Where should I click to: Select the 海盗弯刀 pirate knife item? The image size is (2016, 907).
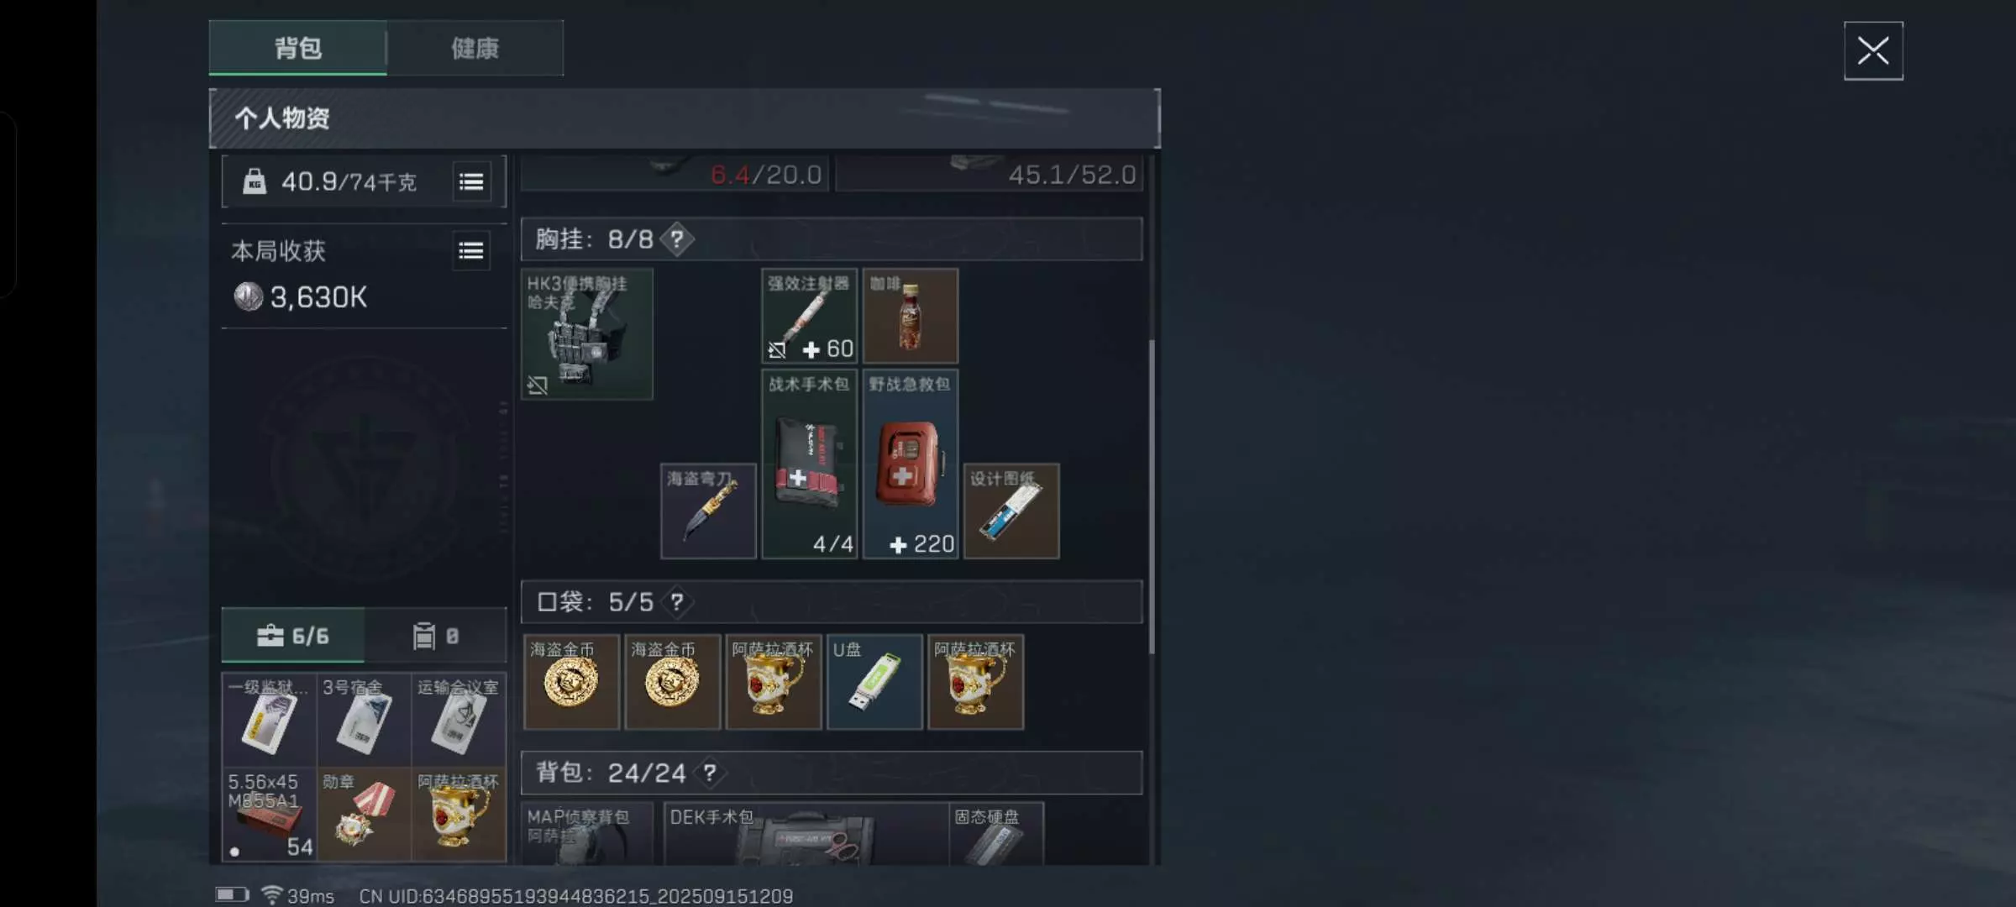click(708, 511)
